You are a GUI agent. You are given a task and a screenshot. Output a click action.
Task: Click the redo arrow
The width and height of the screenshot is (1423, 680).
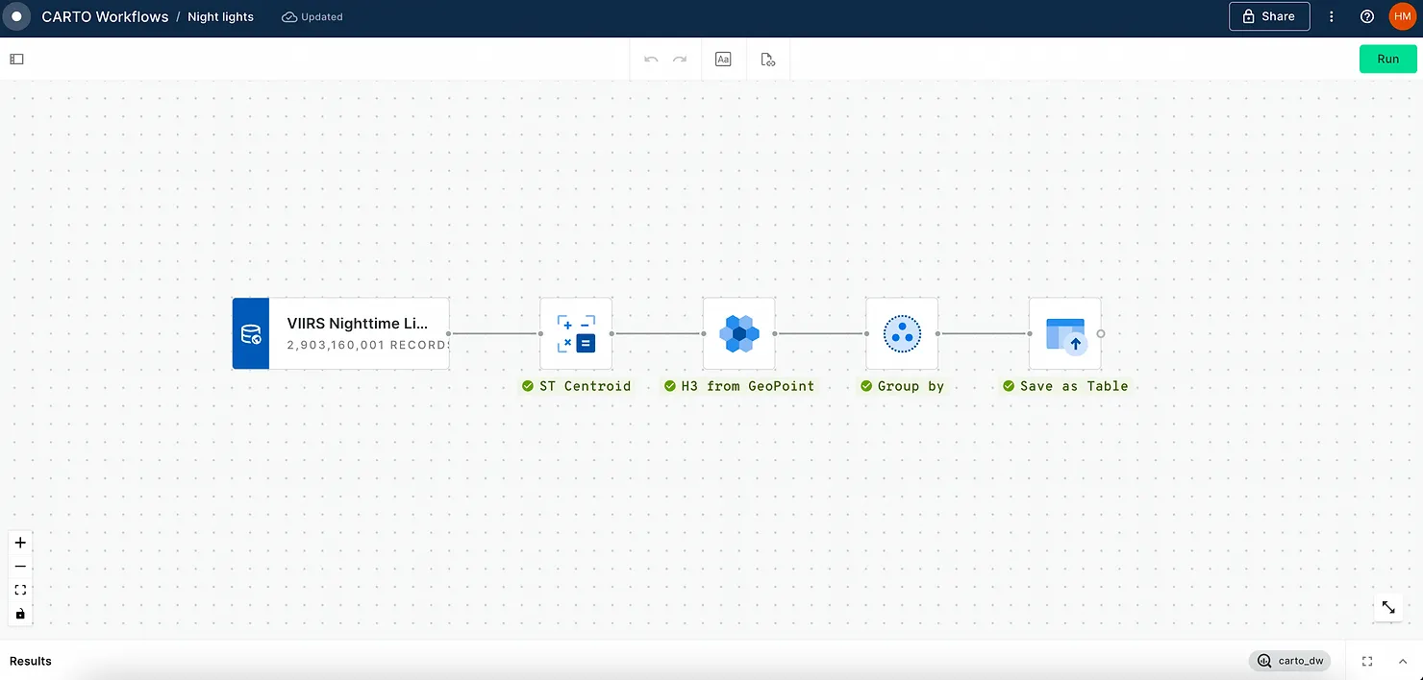pyautogui.click(x=681, y=59)
